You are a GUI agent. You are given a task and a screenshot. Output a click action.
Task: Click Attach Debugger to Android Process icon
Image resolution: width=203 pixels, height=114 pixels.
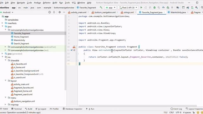[x=168, y=8]
